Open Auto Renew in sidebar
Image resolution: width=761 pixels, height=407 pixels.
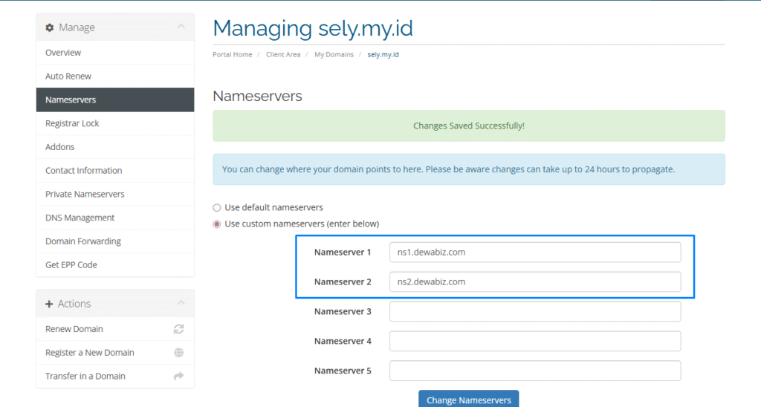(68, 76)
